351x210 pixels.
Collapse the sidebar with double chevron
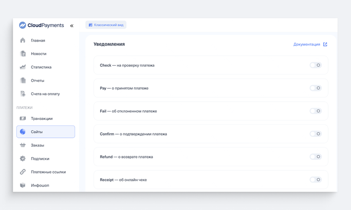(x=71, y=26)
